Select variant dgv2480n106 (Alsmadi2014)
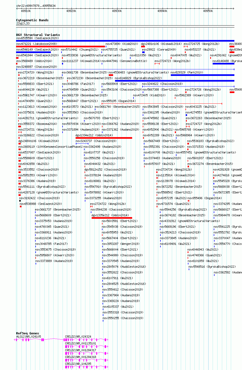242x370 pixels. [39, 141]
